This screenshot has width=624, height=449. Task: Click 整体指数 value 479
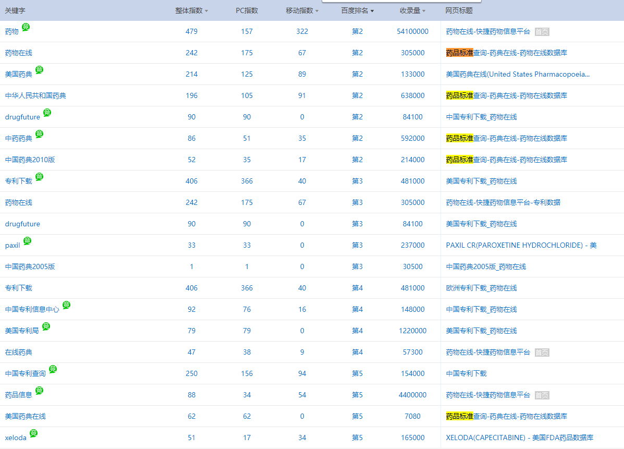point(191,32)
